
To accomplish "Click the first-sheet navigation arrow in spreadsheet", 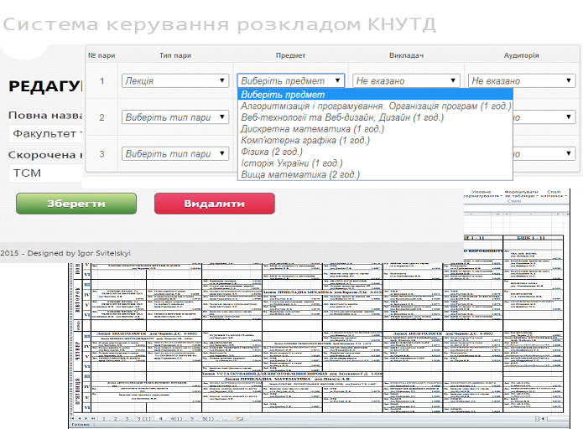I will pyautogui.click(x=74, y=416).
